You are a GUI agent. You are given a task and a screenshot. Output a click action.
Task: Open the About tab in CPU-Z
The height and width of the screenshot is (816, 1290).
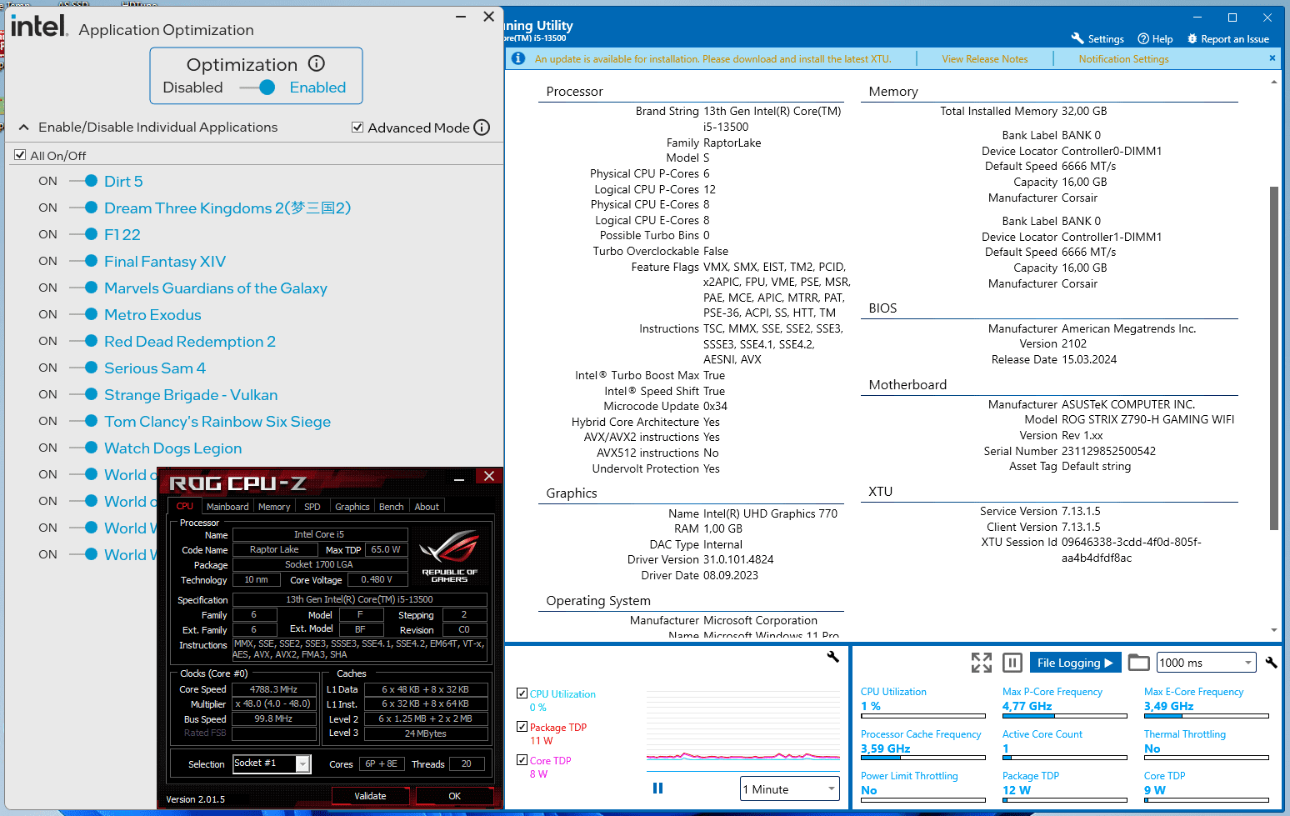pos(427,507)
